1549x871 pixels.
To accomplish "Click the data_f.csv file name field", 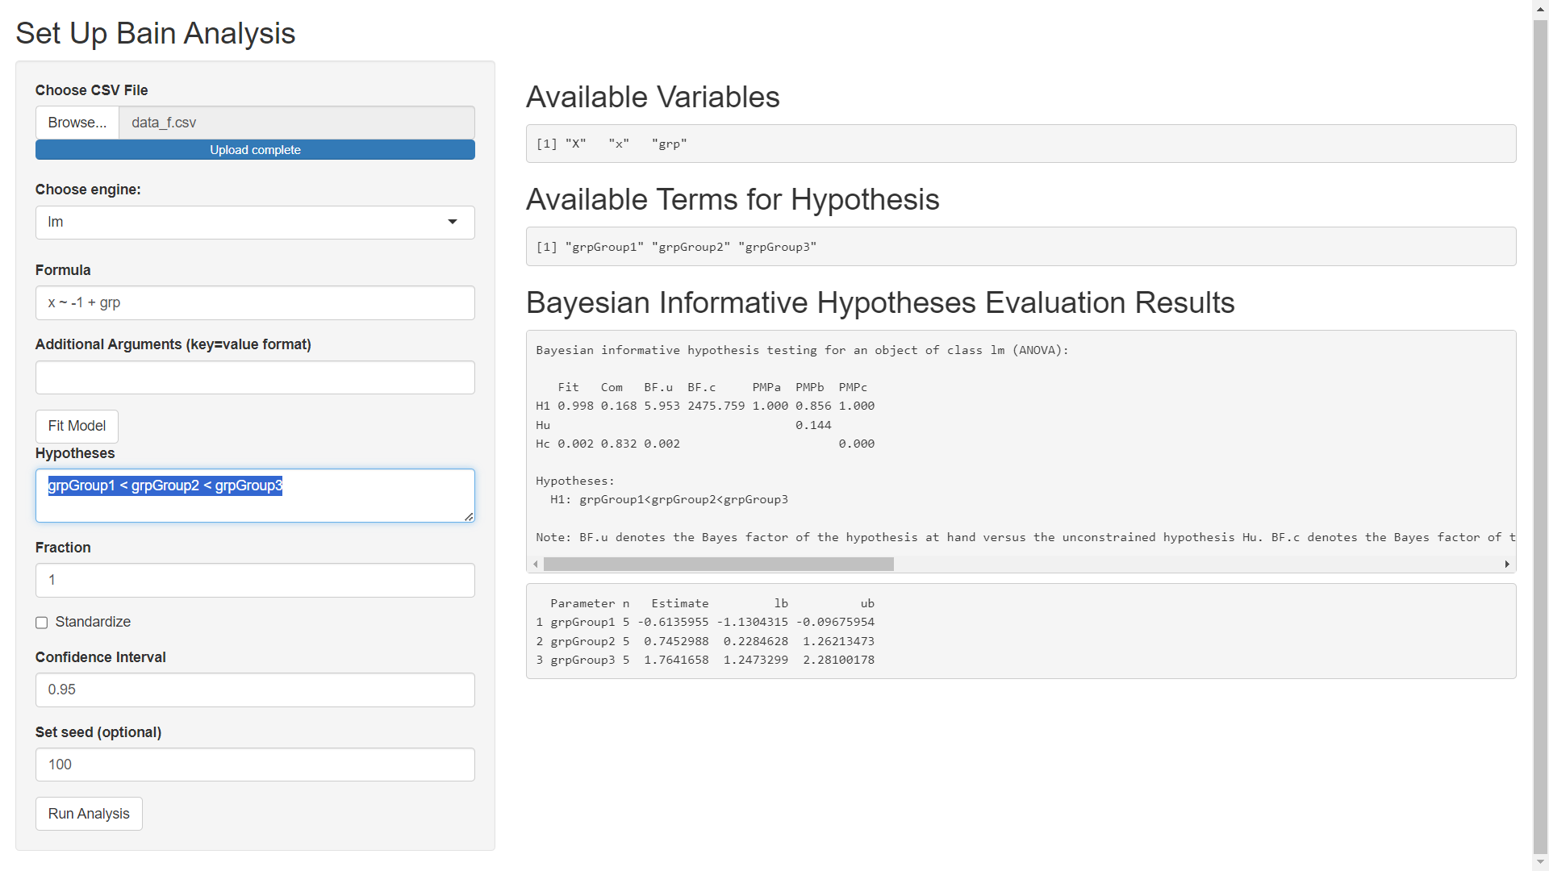I will pyautogui.click(x=297, y=123).
